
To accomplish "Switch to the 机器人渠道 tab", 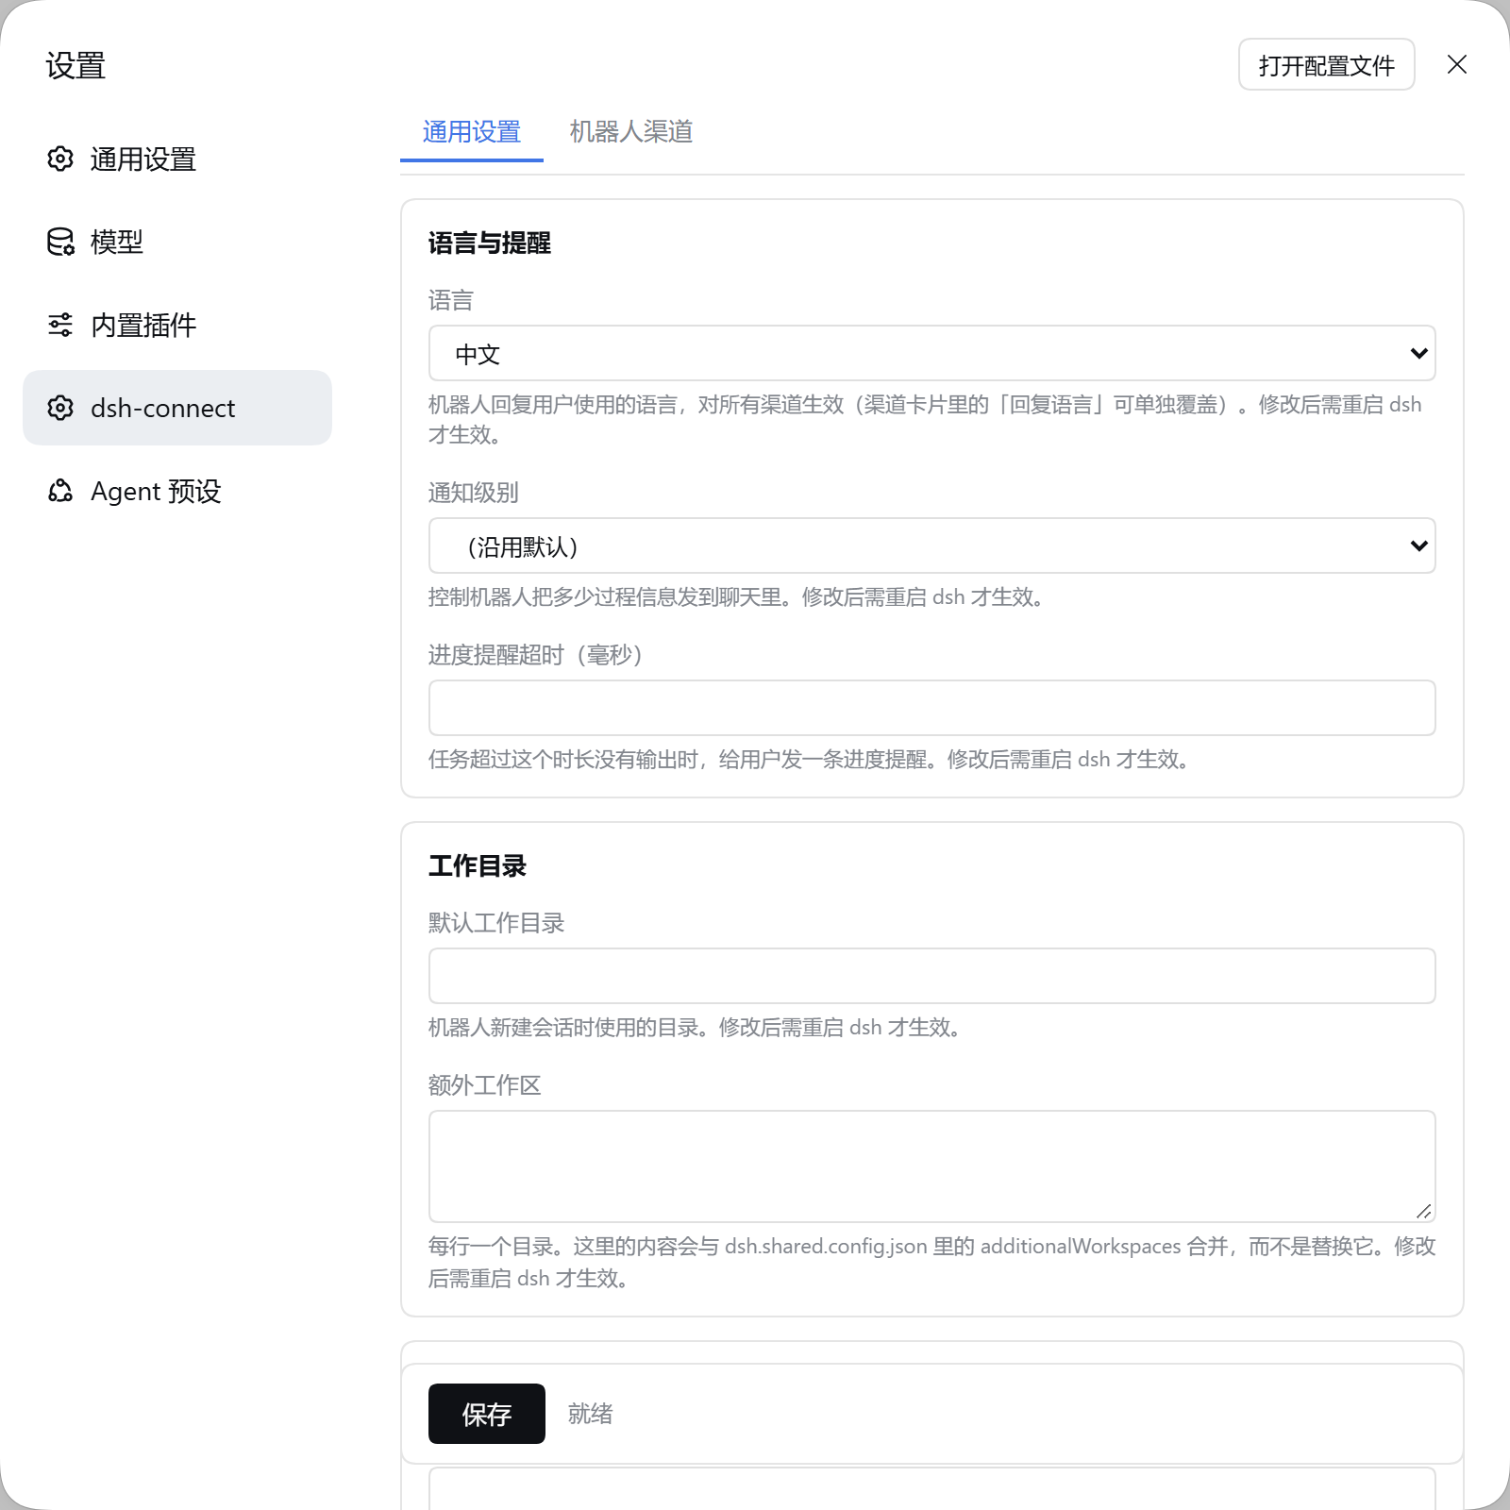I will coord(631,131).
